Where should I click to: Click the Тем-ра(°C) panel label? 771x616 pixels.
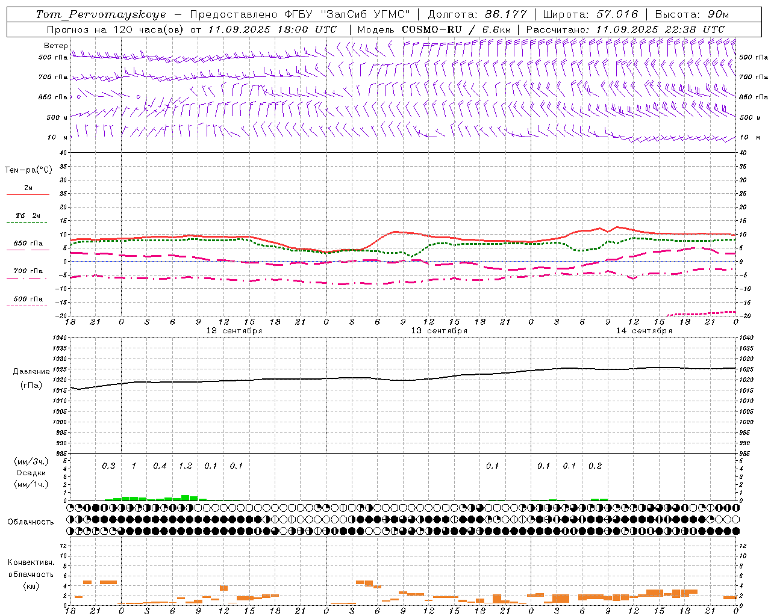click(x=28, y=170)
